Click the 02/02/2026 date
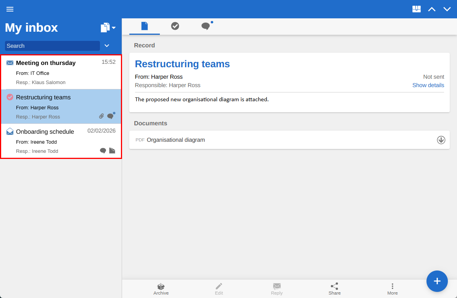The width and height of the screenshot is (457, 298). [x=101, y=131]
